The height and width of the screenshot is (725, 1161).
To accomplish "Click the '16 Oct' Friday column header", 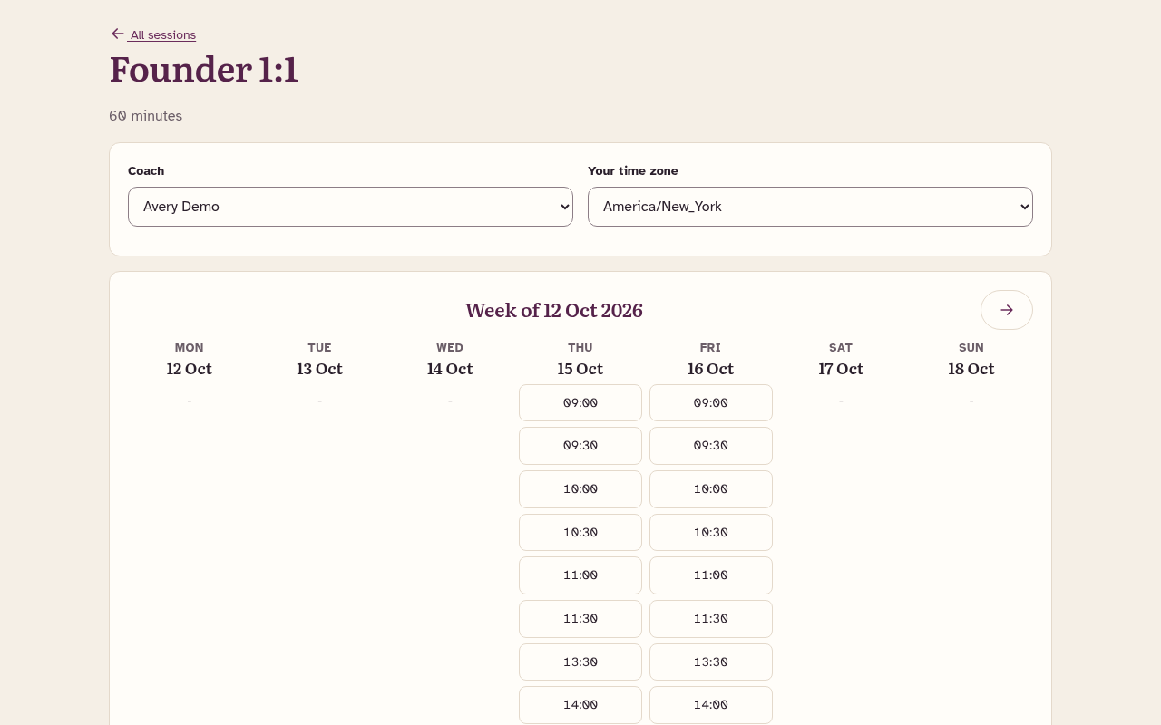I will [711, 369].
